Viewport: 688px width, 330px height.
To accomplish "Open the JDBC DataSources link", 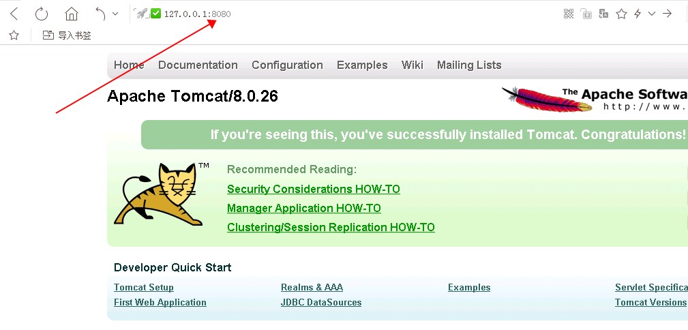I will point(321,303).
